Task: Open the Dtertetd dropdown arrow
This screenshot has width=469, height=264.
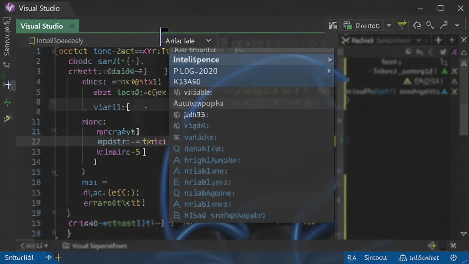Action: coord(388,26)
